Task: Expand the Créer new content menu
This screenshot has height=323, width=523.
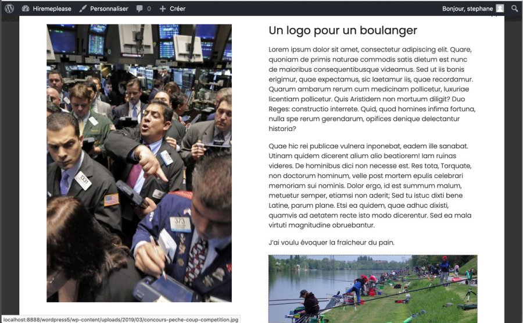Action: coord(177,9)
